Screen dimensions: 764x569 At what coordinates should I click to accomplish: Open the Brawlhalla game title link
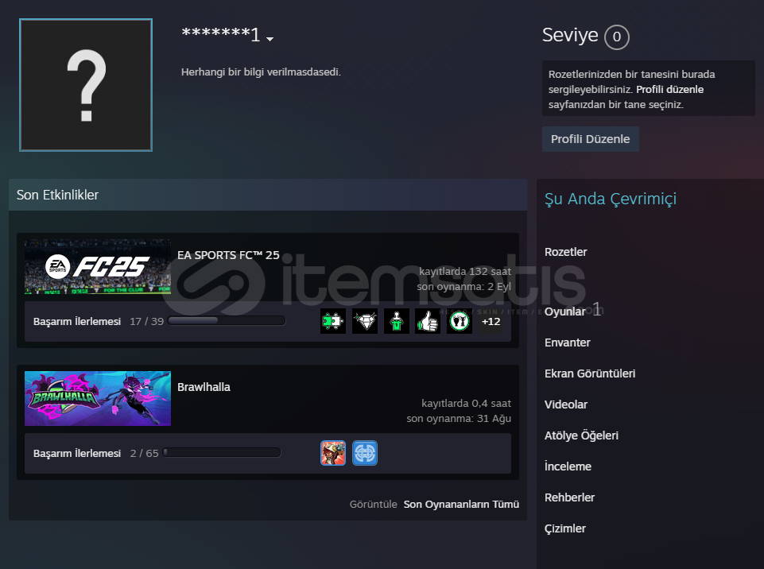[204, 387]
